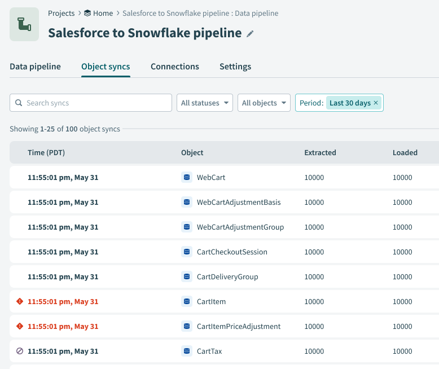Click the database icon beside CartDeliveryGroup
Screen dimensions: 439x369
[x=187, y=276]
